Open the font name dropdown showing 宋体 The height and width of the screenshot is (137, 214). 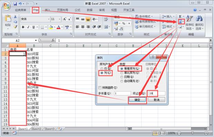[x=49, y=19]
